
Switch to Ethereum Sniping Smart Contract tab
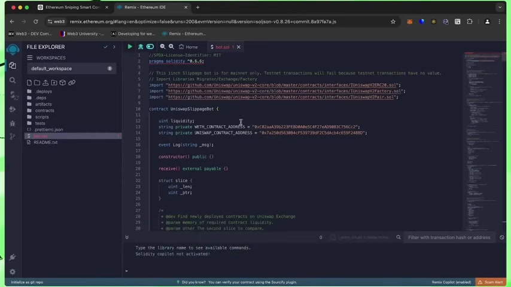click(74, 7)
